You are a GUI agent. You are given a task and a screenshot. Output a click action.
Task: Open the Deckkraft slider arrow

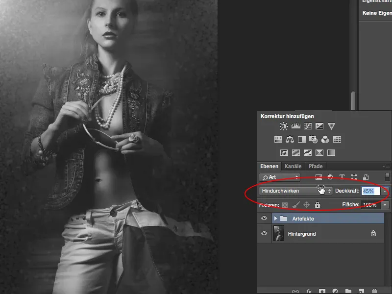click(x=385, y=191)
